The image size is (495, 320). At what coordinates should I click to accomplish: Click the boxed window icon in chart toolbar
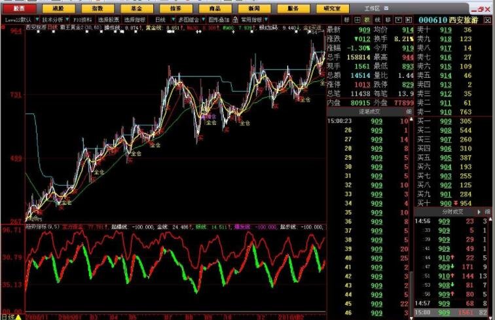[399, 20]
